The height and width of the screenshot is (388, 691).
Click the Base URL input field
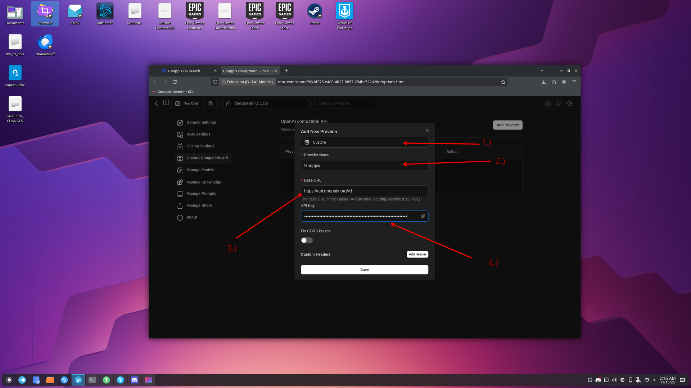click(364, 191)
